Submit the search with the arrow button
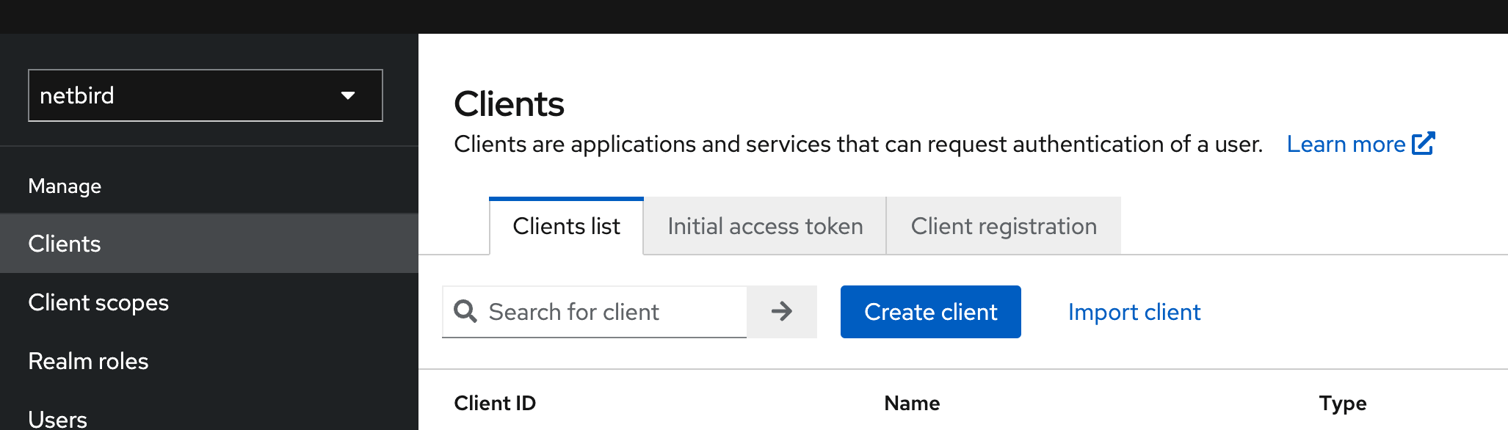 tap(782, 312)
